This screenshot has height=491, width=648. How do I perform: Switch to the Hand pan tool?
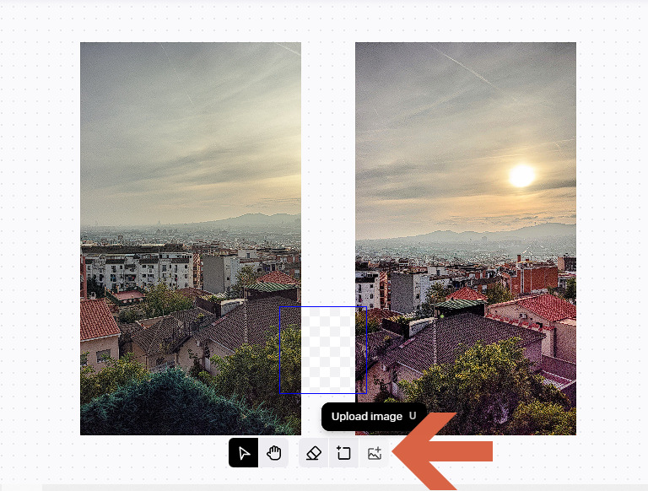(x=274, y=453)
